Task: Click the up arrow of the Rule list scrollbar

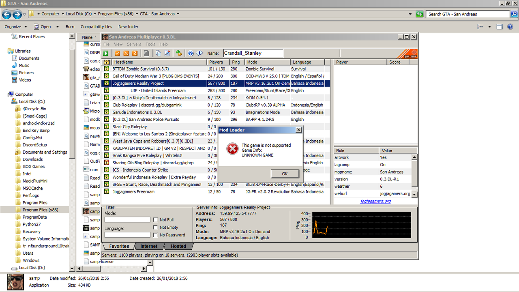Action: 414,157
